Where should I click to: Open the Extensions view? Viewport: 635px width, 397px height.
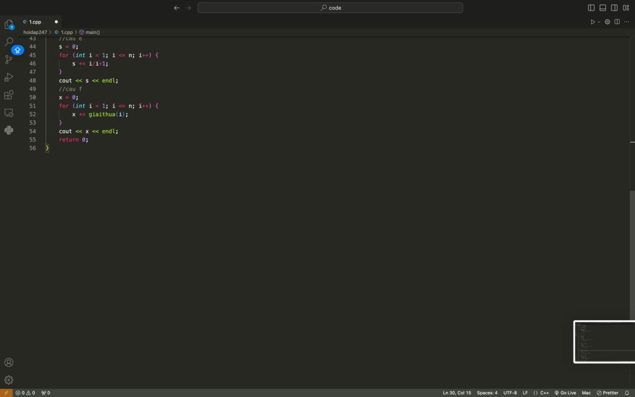(x=9, y=95)
